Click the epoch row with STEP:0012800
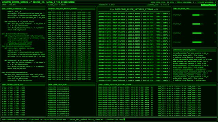Screen dimensions: 218x122 [134, 14]
